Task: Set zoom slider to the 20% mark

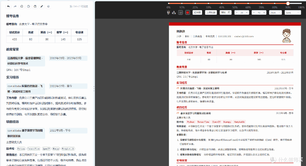Action: click(x=195, y=3)
